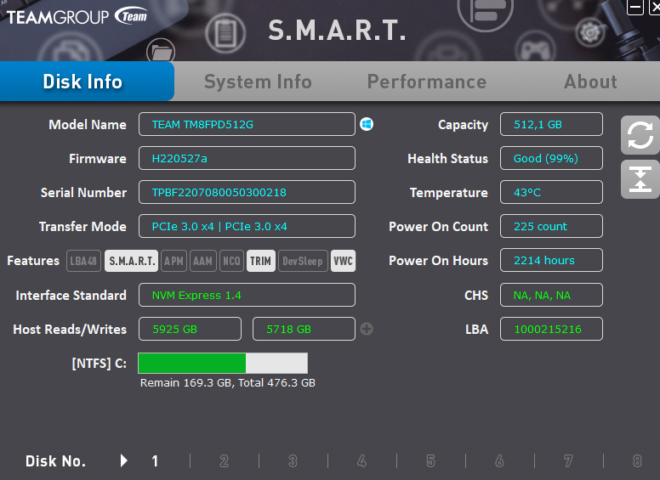Select disk number 6
Image resolution: width=660 pixels, height=480 pixels.
click(x=499, y=461)
